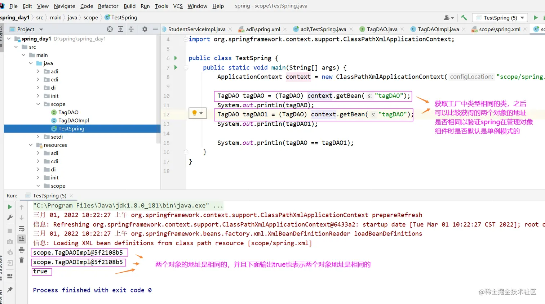Close the TestSpring (5) run tab
The image size is (545, 304).
pyautogui.click(x=71, y=196)
